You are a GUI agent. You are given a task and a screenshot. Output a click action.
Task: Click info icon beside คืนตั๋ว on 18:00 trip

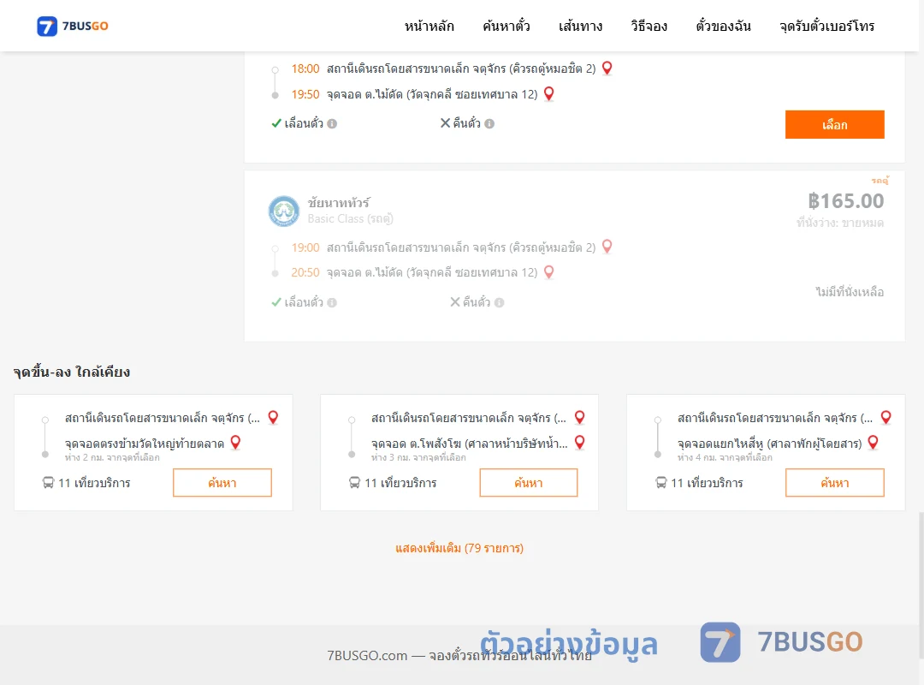[489, 124]
